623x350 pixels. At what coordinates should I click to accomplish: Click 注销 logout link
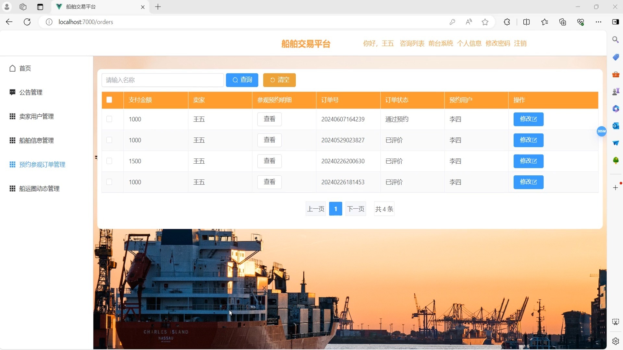(x=520, y=43)
